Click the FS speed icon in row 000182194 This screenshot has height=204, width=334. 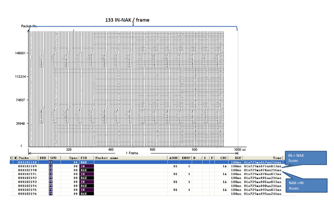pyautogui.click(x=50, y=186)
